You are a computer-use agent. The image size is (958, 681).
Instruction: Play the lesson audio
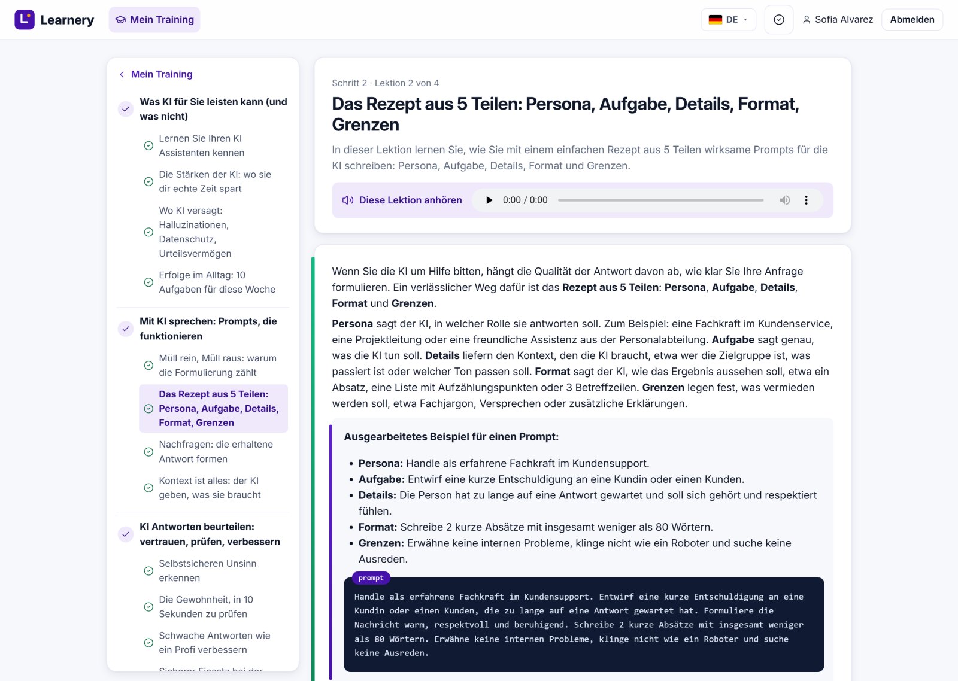tap(489, 200)
